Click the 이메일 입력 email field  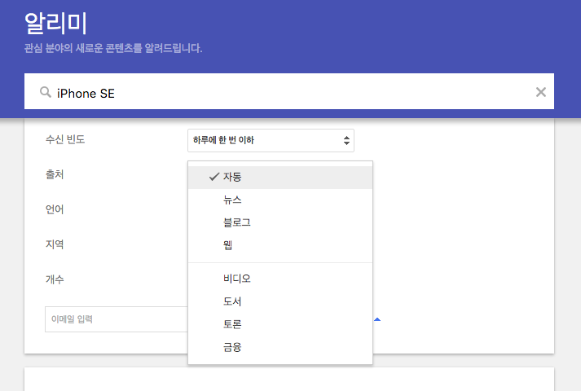117,319
